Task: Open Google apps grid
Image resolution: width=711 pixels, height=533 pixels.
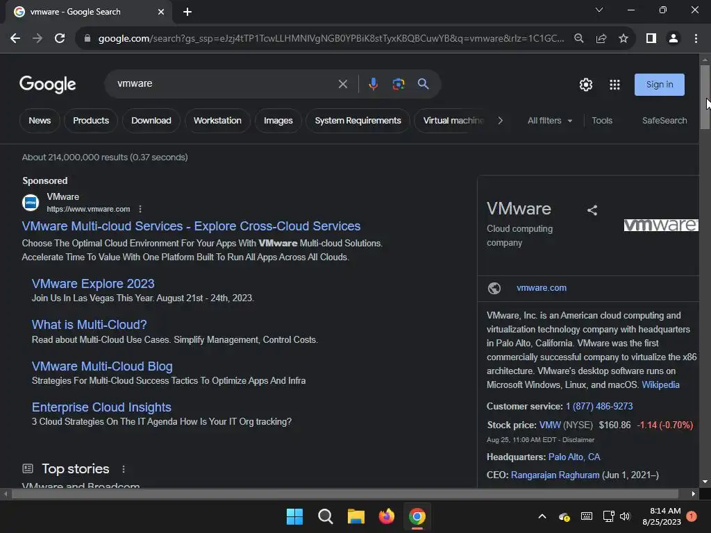Action: point(614,85)
